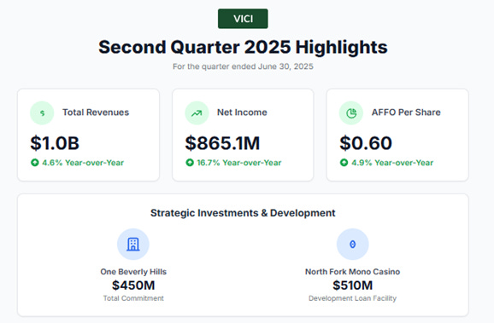Click the $510M development loan amount
Viewport: 494px width, 323px height.
[352, 286]
